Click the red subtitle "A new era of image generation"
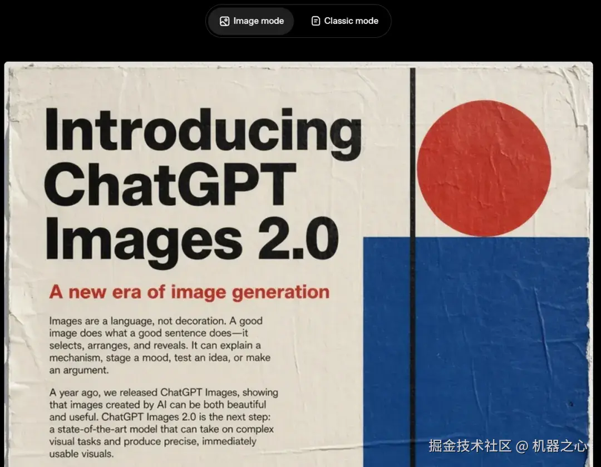The image size is (601, 467). click(189, 292)
